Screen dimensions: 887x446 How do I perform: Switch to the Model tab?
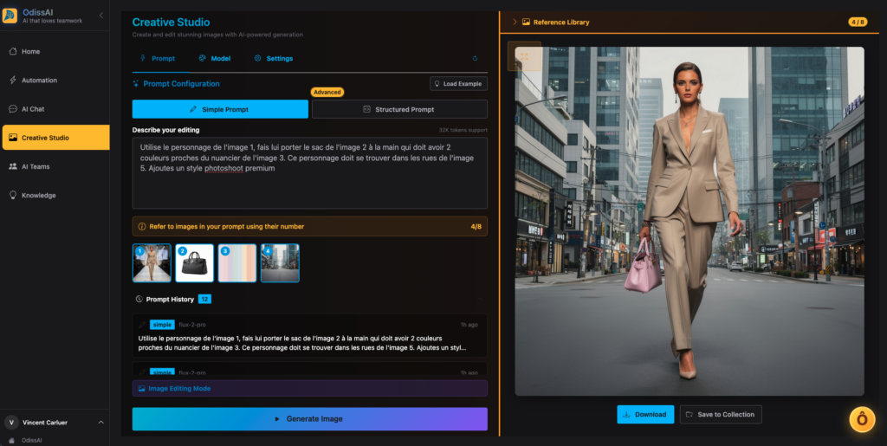coord(215,59)
